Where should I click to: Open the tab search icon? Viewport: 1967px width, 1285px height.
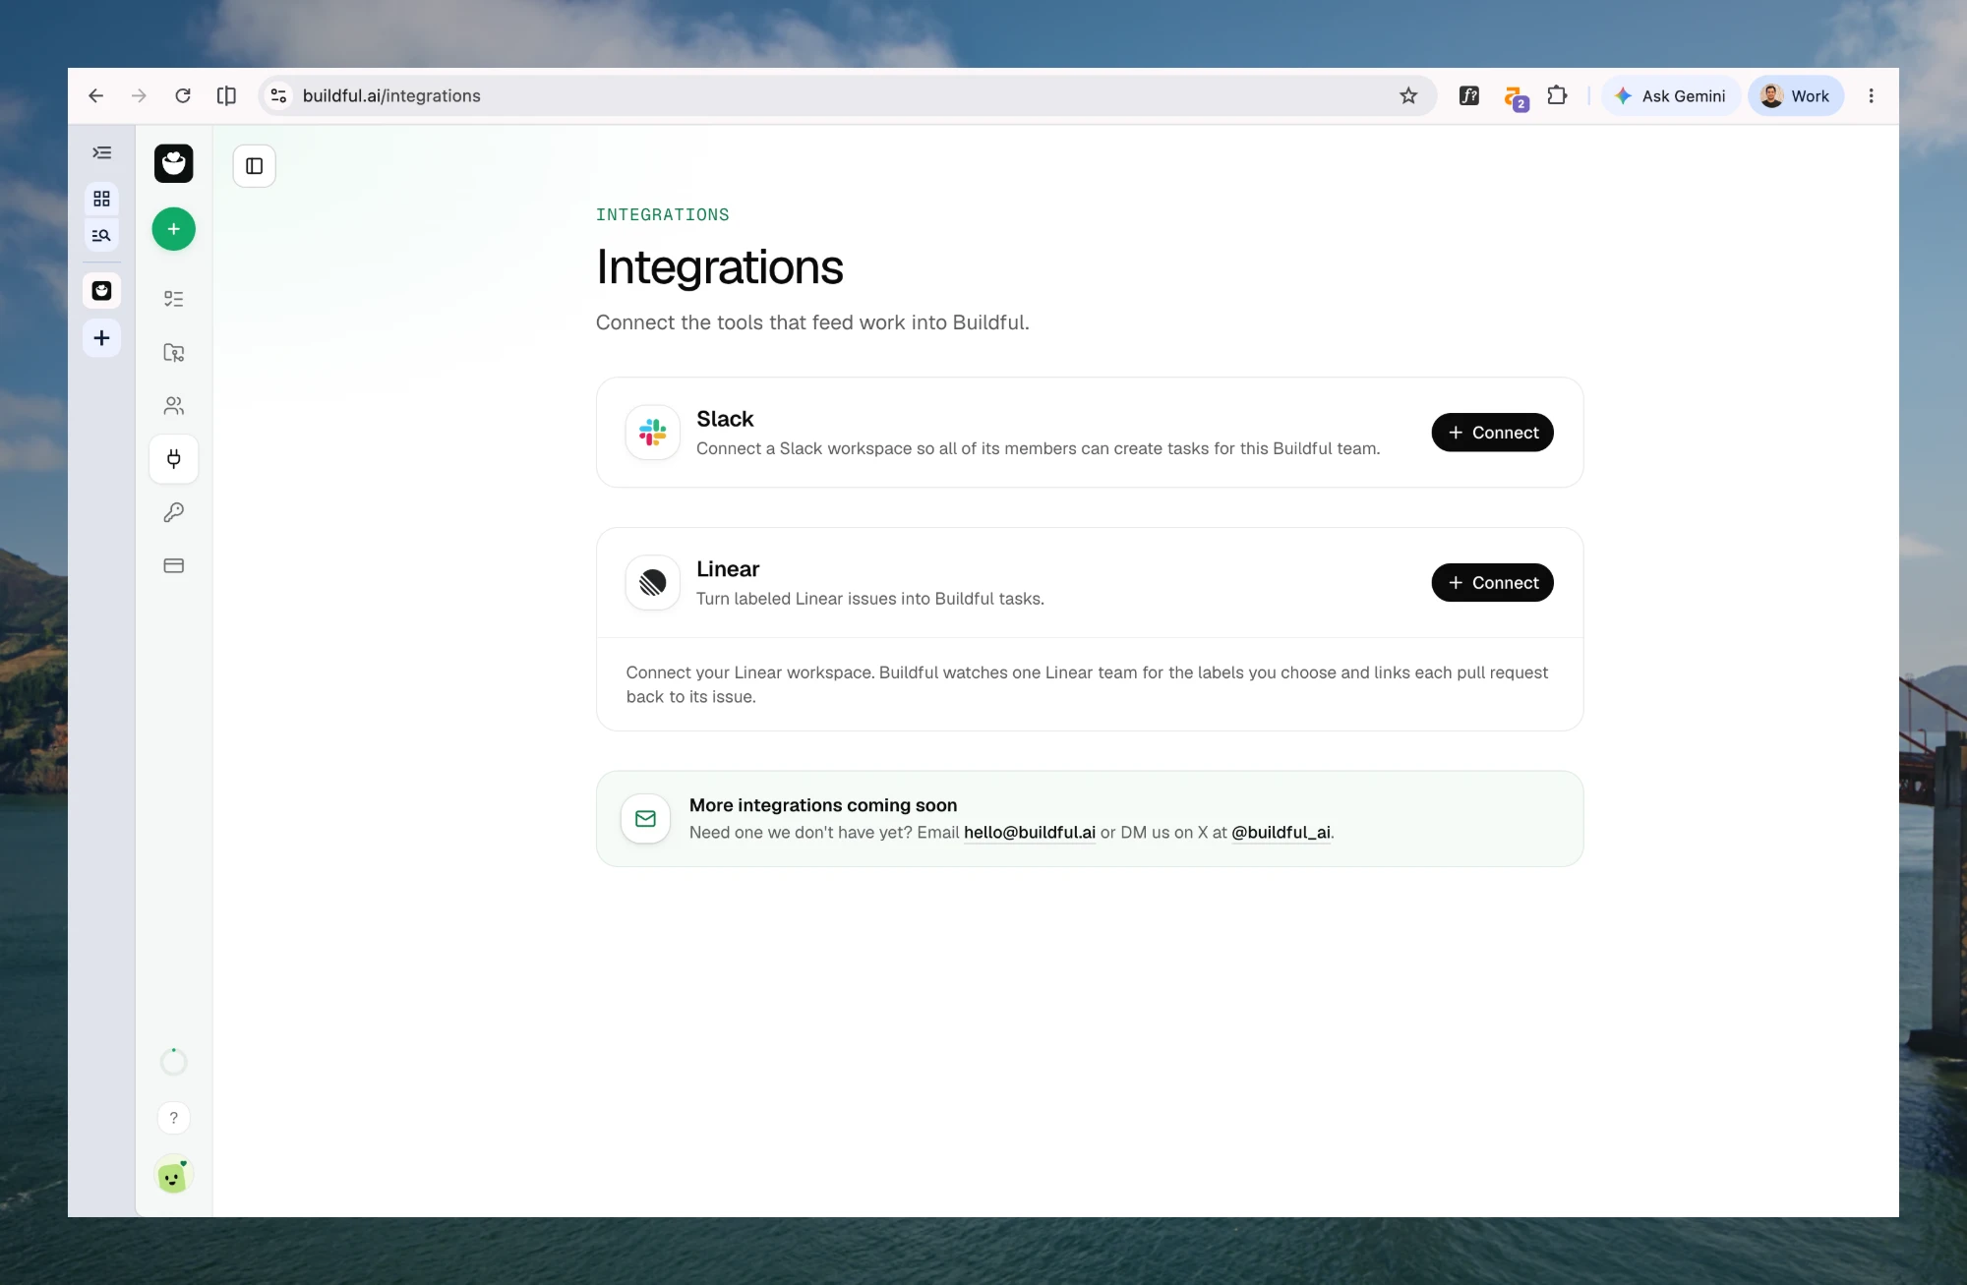(x=101, y=235)
